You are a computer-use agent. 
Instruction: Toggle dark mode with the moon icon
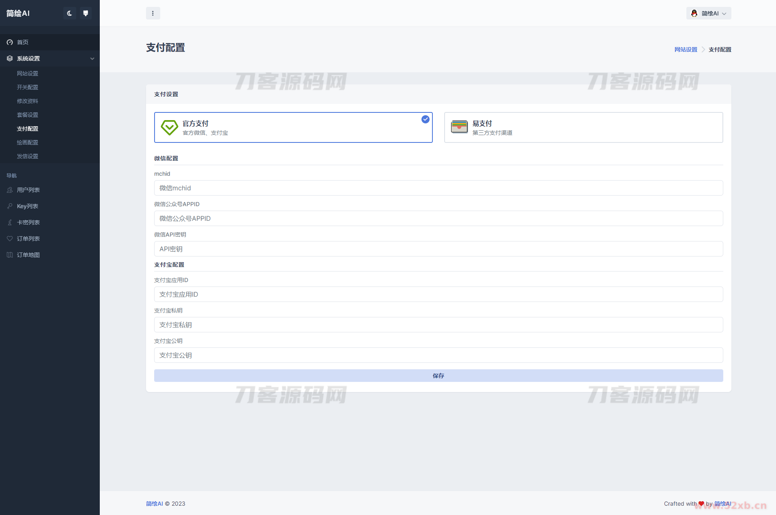click(69, 13)
